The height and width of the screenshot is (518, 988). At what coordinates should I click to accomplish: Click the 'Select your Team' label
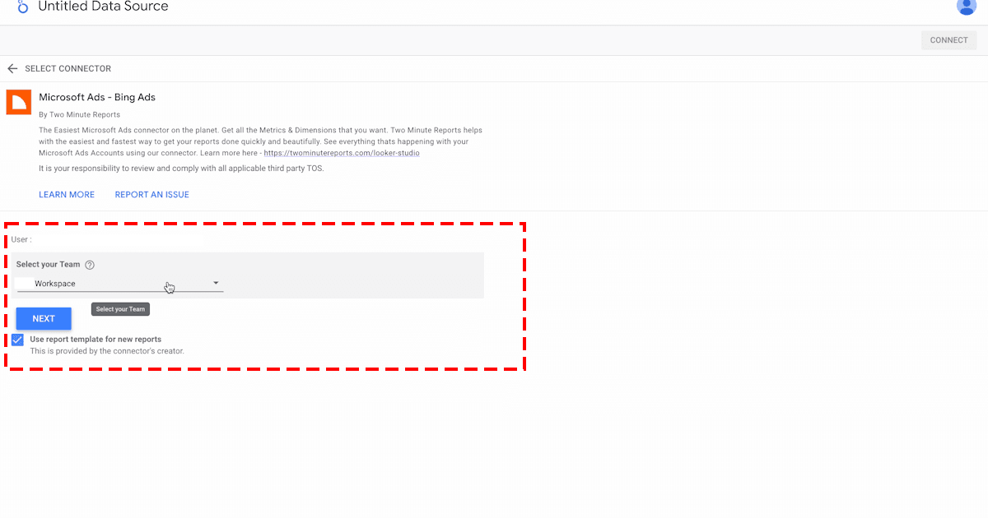pyautogui.click(x=49, y=265)
